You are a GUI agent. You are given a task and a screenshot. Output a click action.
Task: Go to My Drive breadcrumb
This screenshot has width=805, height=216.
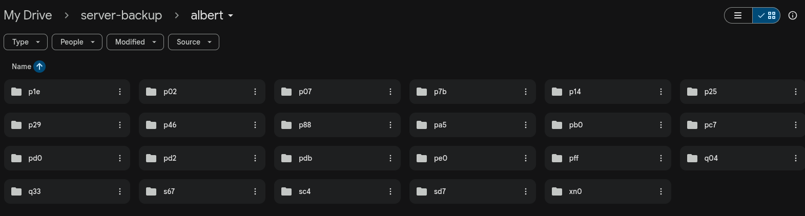point(28,15)
